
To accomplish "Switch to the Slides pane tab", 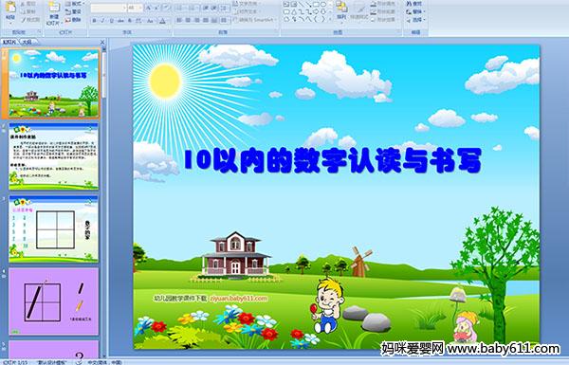I will (x=9, y=42).
